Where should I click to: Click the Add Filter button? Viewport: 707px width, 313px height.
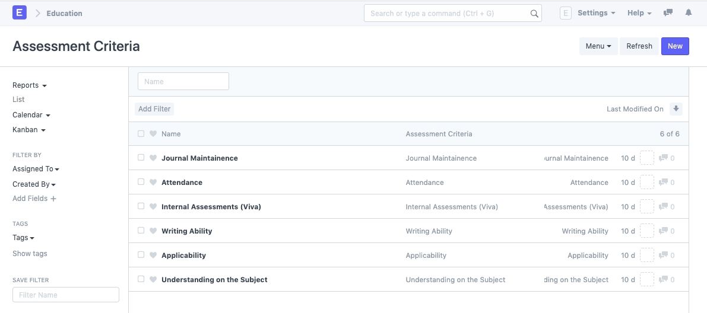pyautogui.click(x=154, y=109)
